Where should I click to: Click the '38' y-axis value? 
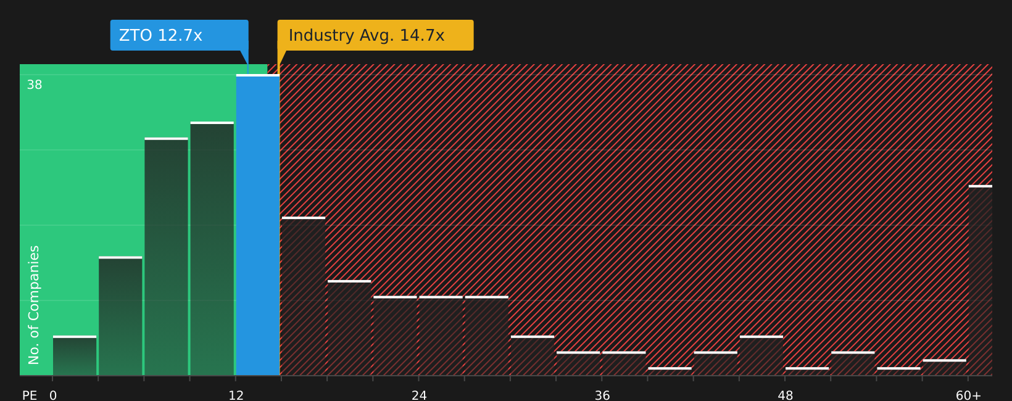[x=35, y=85]
